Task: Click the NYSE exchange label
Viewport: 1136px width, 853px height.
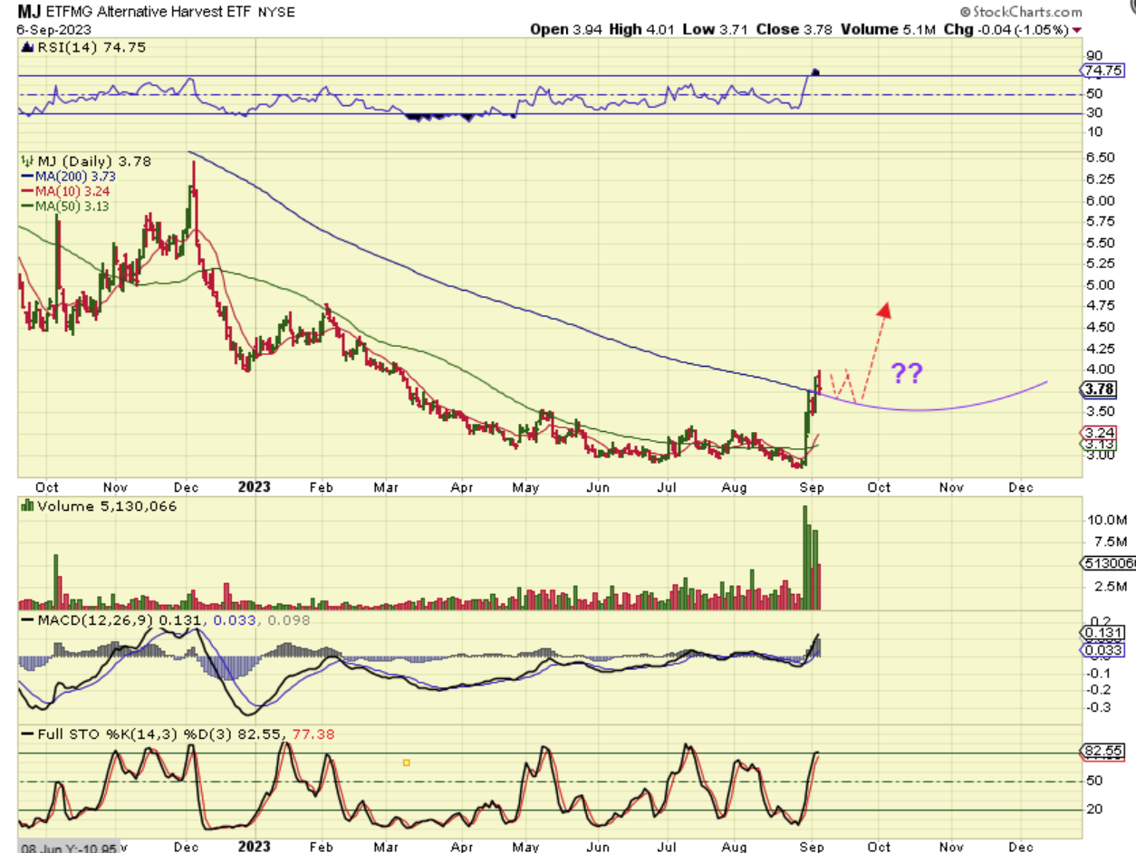Action: coord(275,13)
